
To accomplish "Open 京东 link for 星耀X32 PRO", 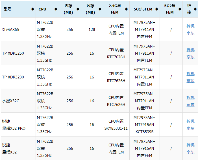I will 190,128.
